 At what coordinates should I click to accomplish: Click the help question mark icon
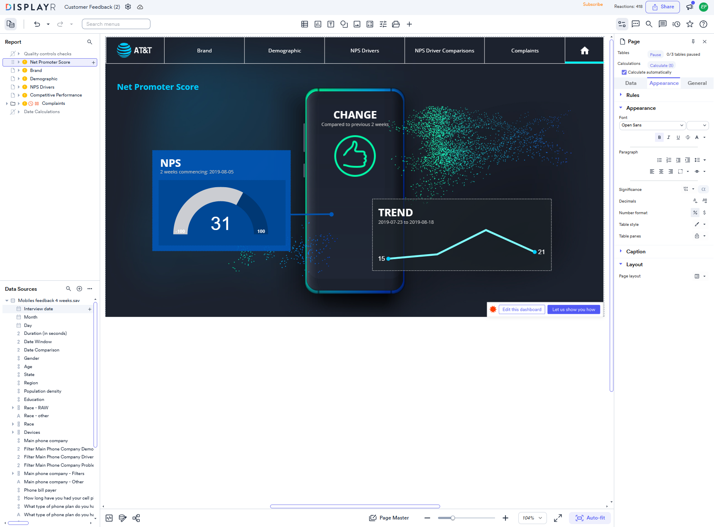coord(703,24)
